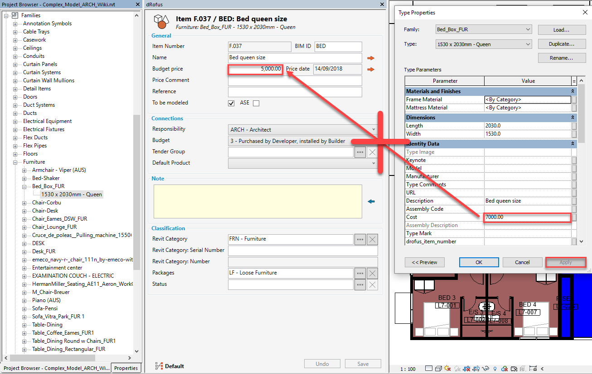Image resolution: width=592 pixels, height=374 pixels.
Task: Open the Responsibility dropdown
Action: point(303,130)
